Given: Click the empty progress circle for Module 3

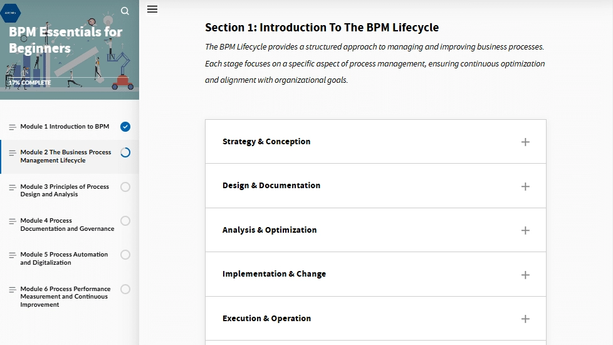Looking at the screenshot, I should [x=125, y=187].
